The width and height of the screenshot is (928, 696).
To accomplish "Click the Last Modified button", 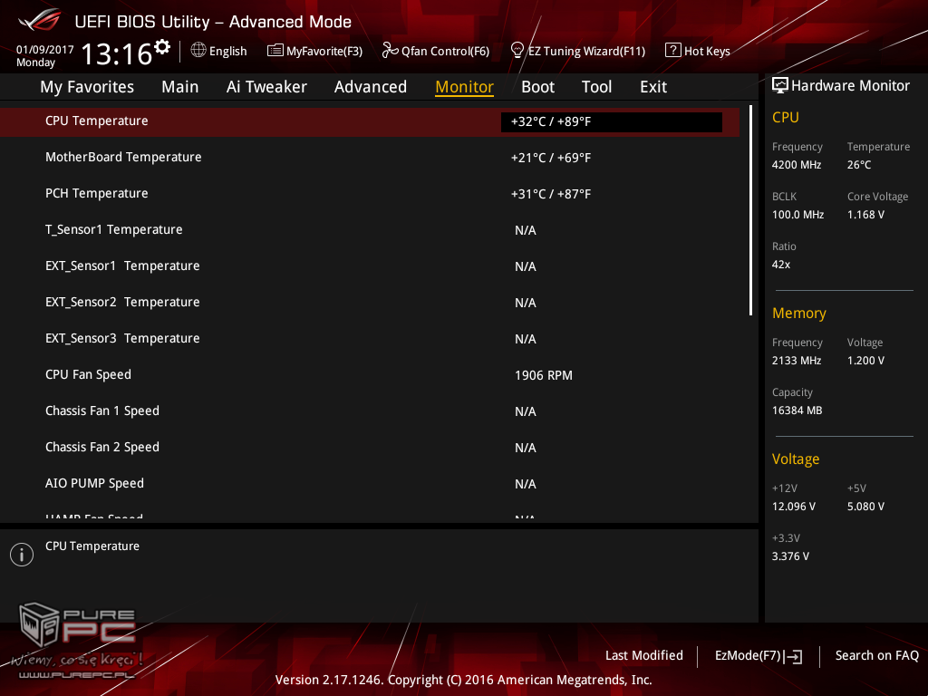I will (x=643, y=655).
